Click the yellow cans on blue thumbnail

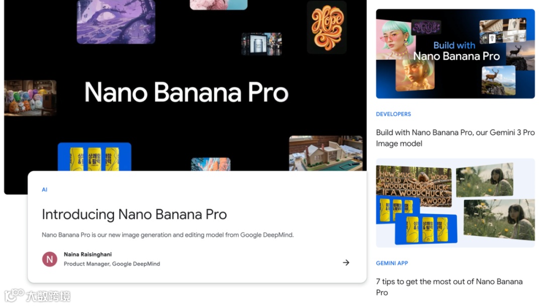pos(95,157)
